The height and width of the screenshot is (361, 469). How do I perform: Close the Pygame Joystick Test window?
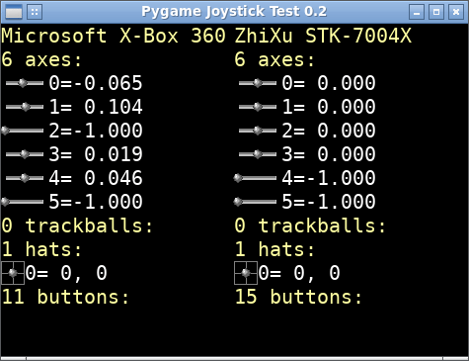click(456, 12)
